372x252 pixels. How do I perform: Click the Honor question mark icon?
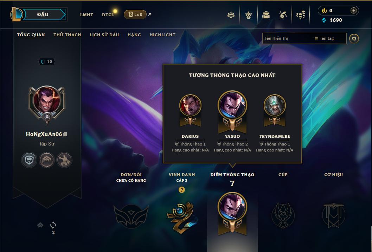[x=182, y=190]
